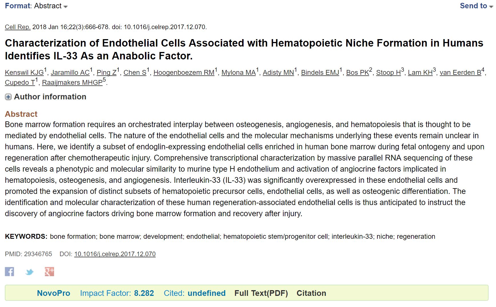Viewport: 496px width, 307px height.
Task: Open the NovoPro link
Action: (x=53, y=293)
